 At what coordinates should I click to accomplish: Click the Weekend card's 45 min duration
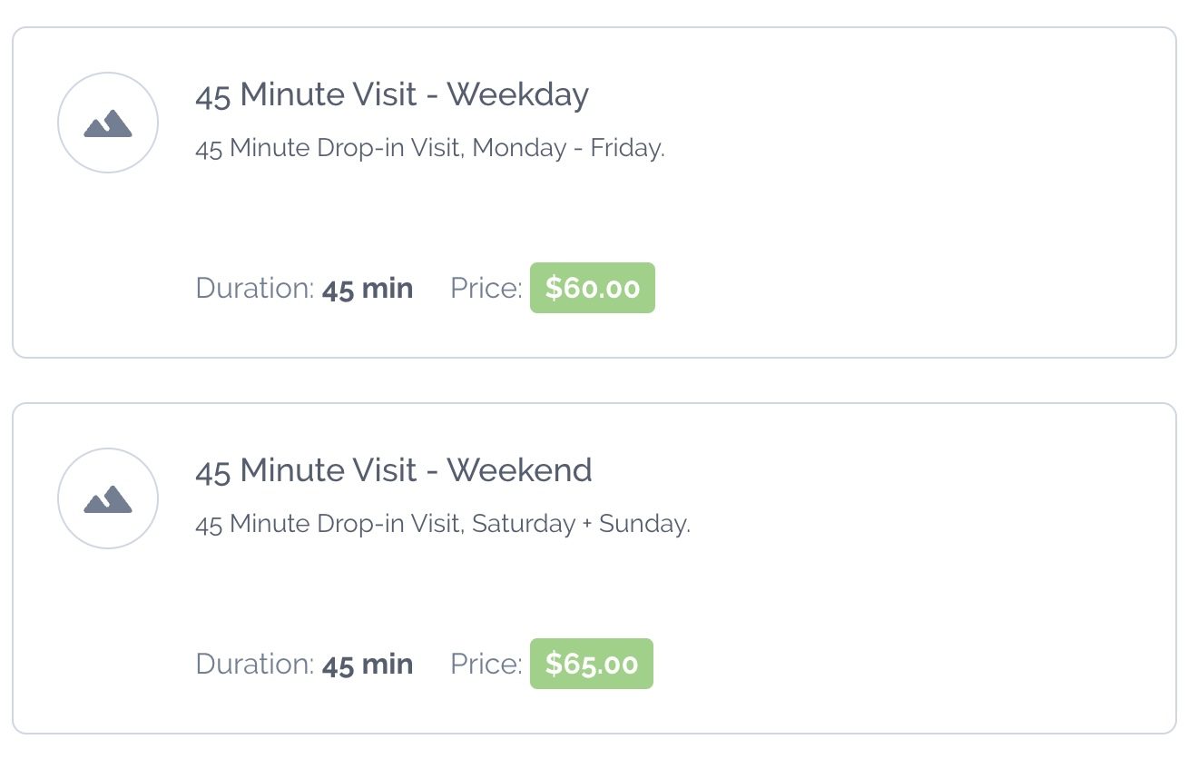click(368, 665)
